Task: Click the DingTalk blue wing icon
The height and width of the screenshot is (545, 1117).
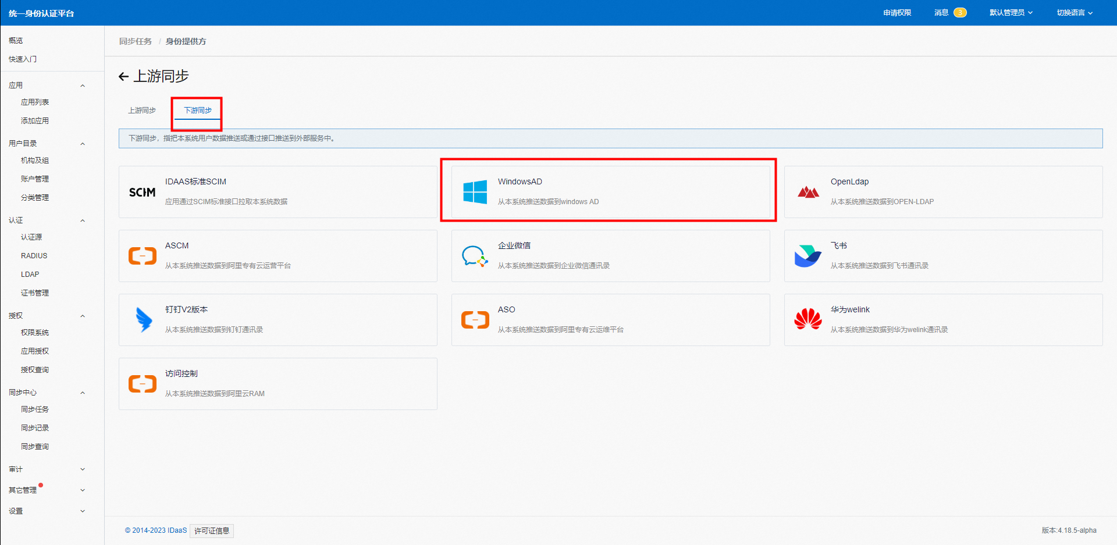Action: [x=143, y=320]
